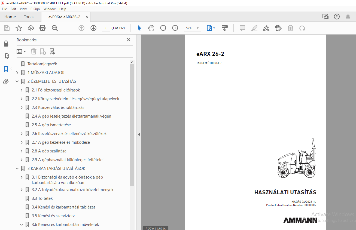This screenshot has height=230, width=356.
Task: Open the Tartalomjegyzék bookmark
Action: point(42,64)
